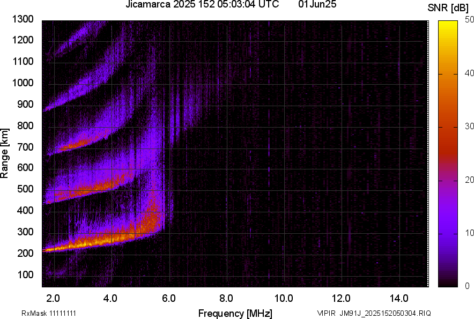Click the 'SNR [dB]' colorbar title
The width and height of the screenshot is (474, 319).
point(448,8)
